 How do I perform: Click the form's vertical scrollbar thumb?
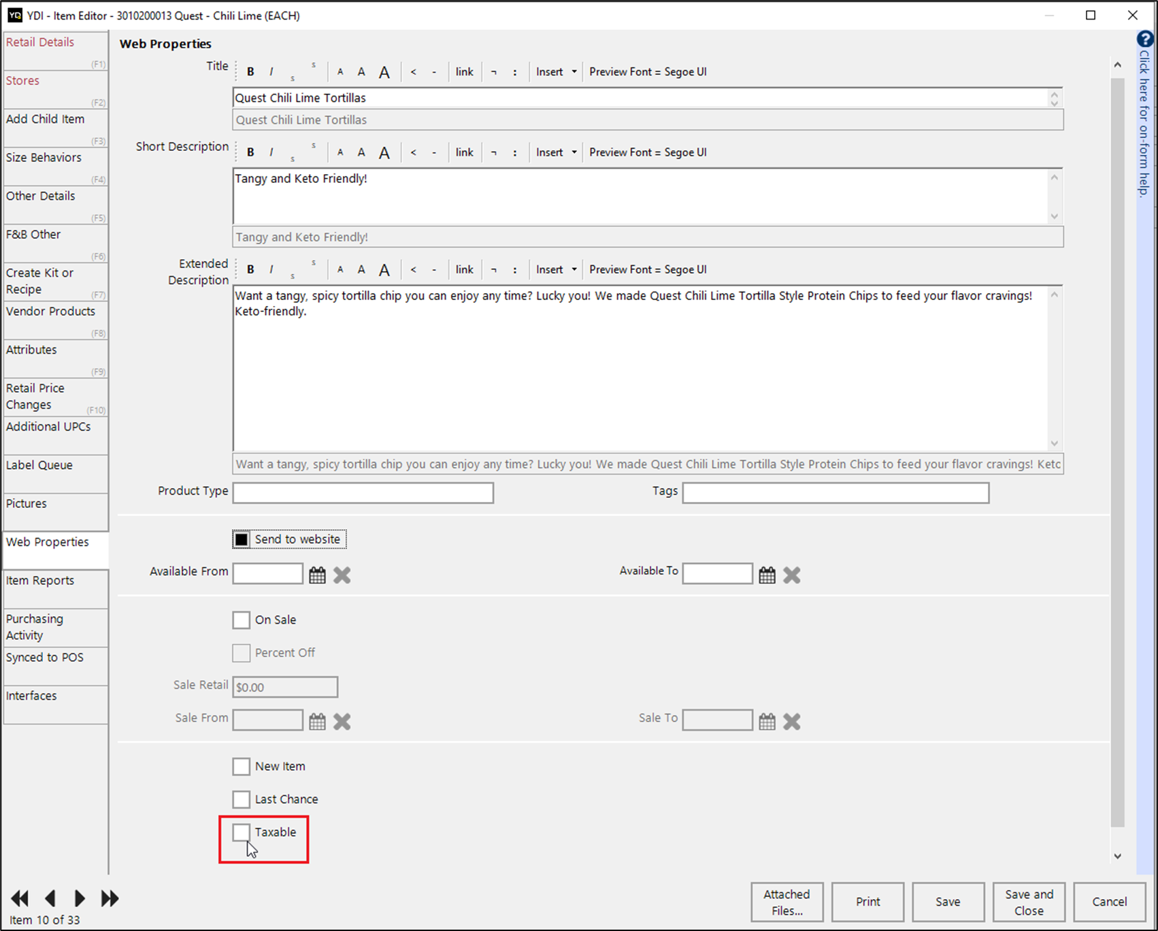pos(1117,452)
